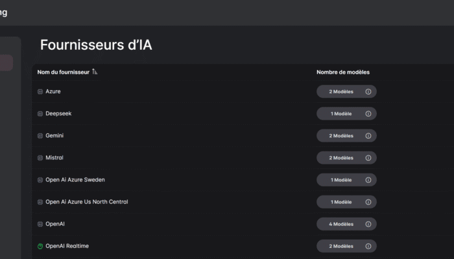Screen dimensions: 454x259
Task: Click the green OpenAI Realtime icon
Action: 40,246
